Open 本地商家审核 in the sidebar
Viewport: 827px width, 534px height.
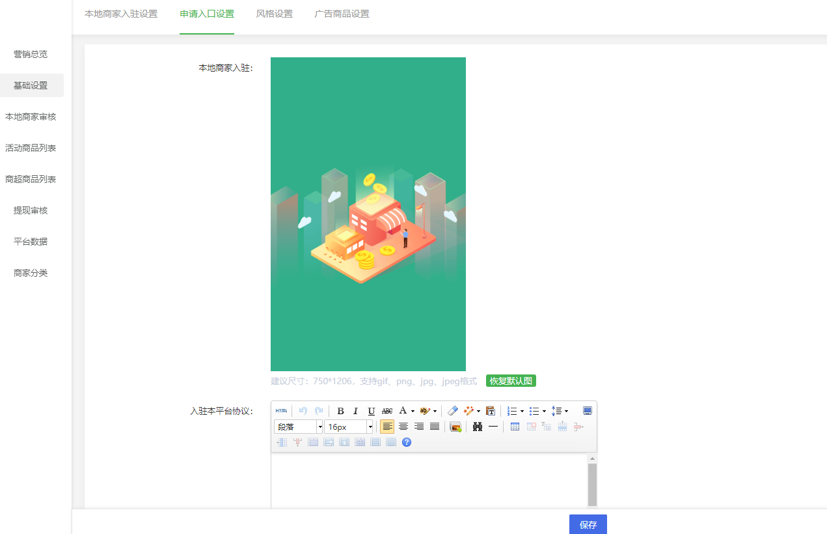click(31, 117)
